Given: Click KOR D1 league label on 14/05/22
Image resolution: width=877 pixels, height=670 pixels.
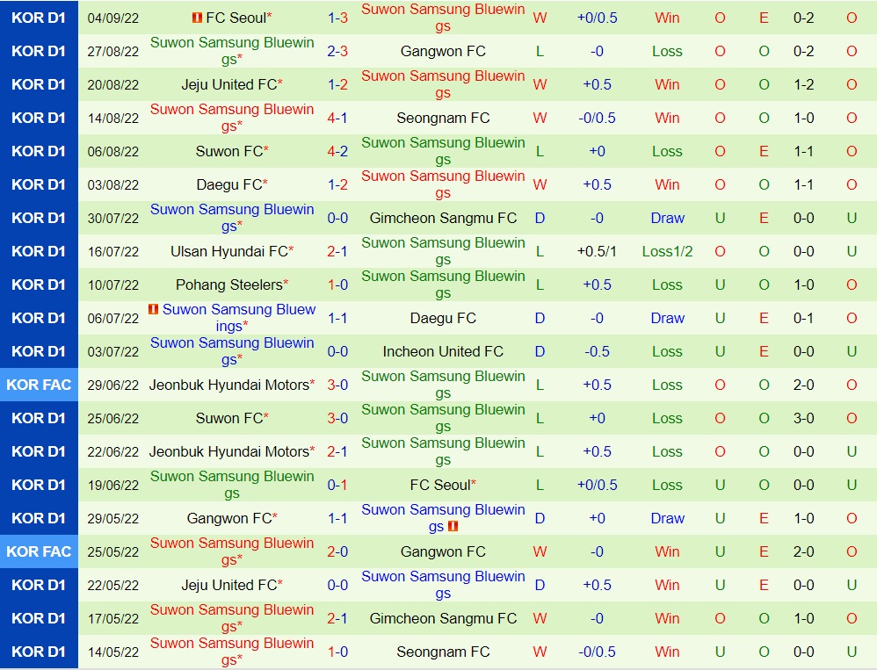Looking at the screenshot, I should coord(39,652).
